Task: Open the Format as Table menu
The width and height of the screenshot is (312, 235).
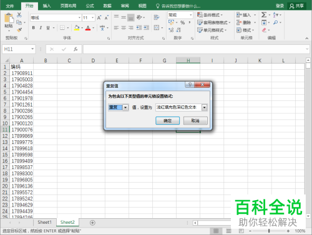Action: [x=214, y=22]
